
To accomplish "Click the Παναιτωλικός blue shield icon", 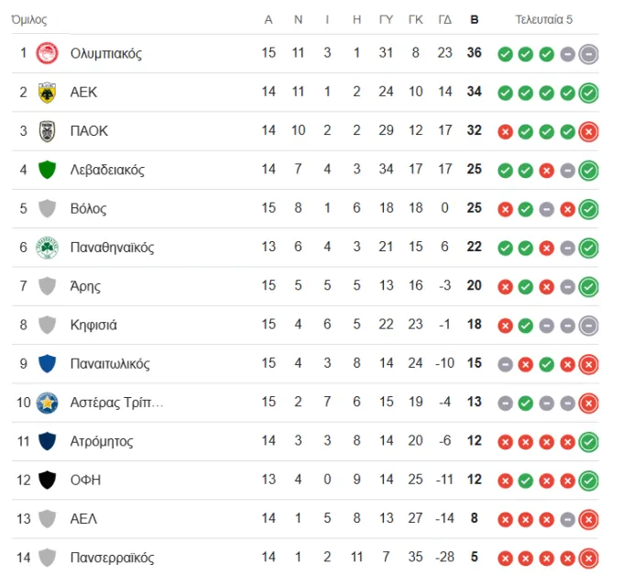I will click(47, 364).
